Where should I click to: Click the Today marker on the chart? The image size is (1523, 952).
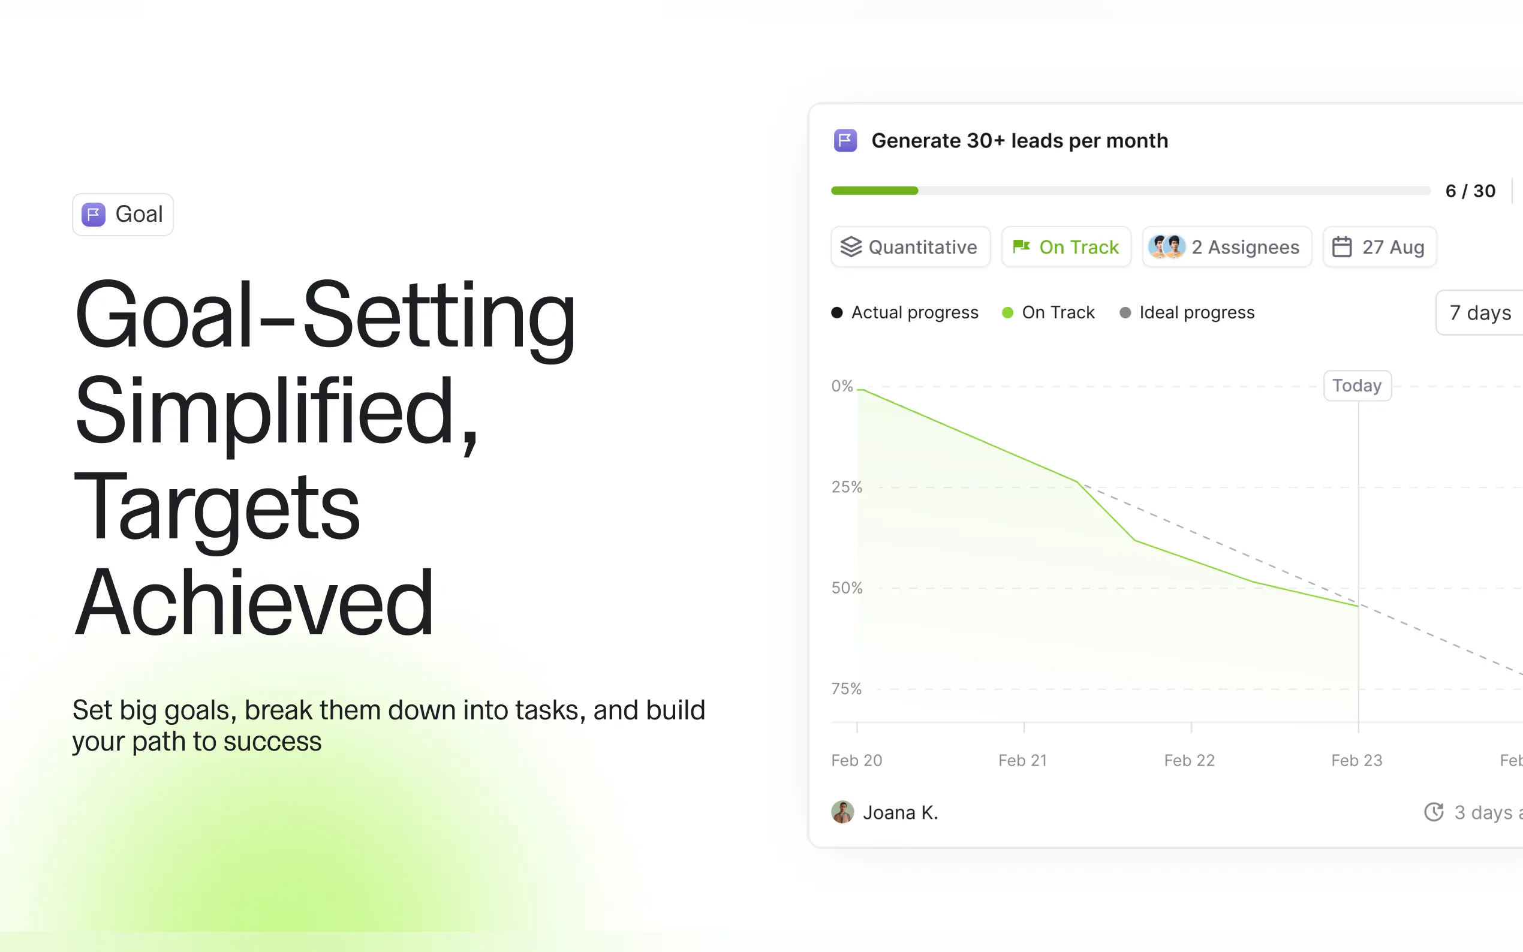click(x=1357, y=385)
